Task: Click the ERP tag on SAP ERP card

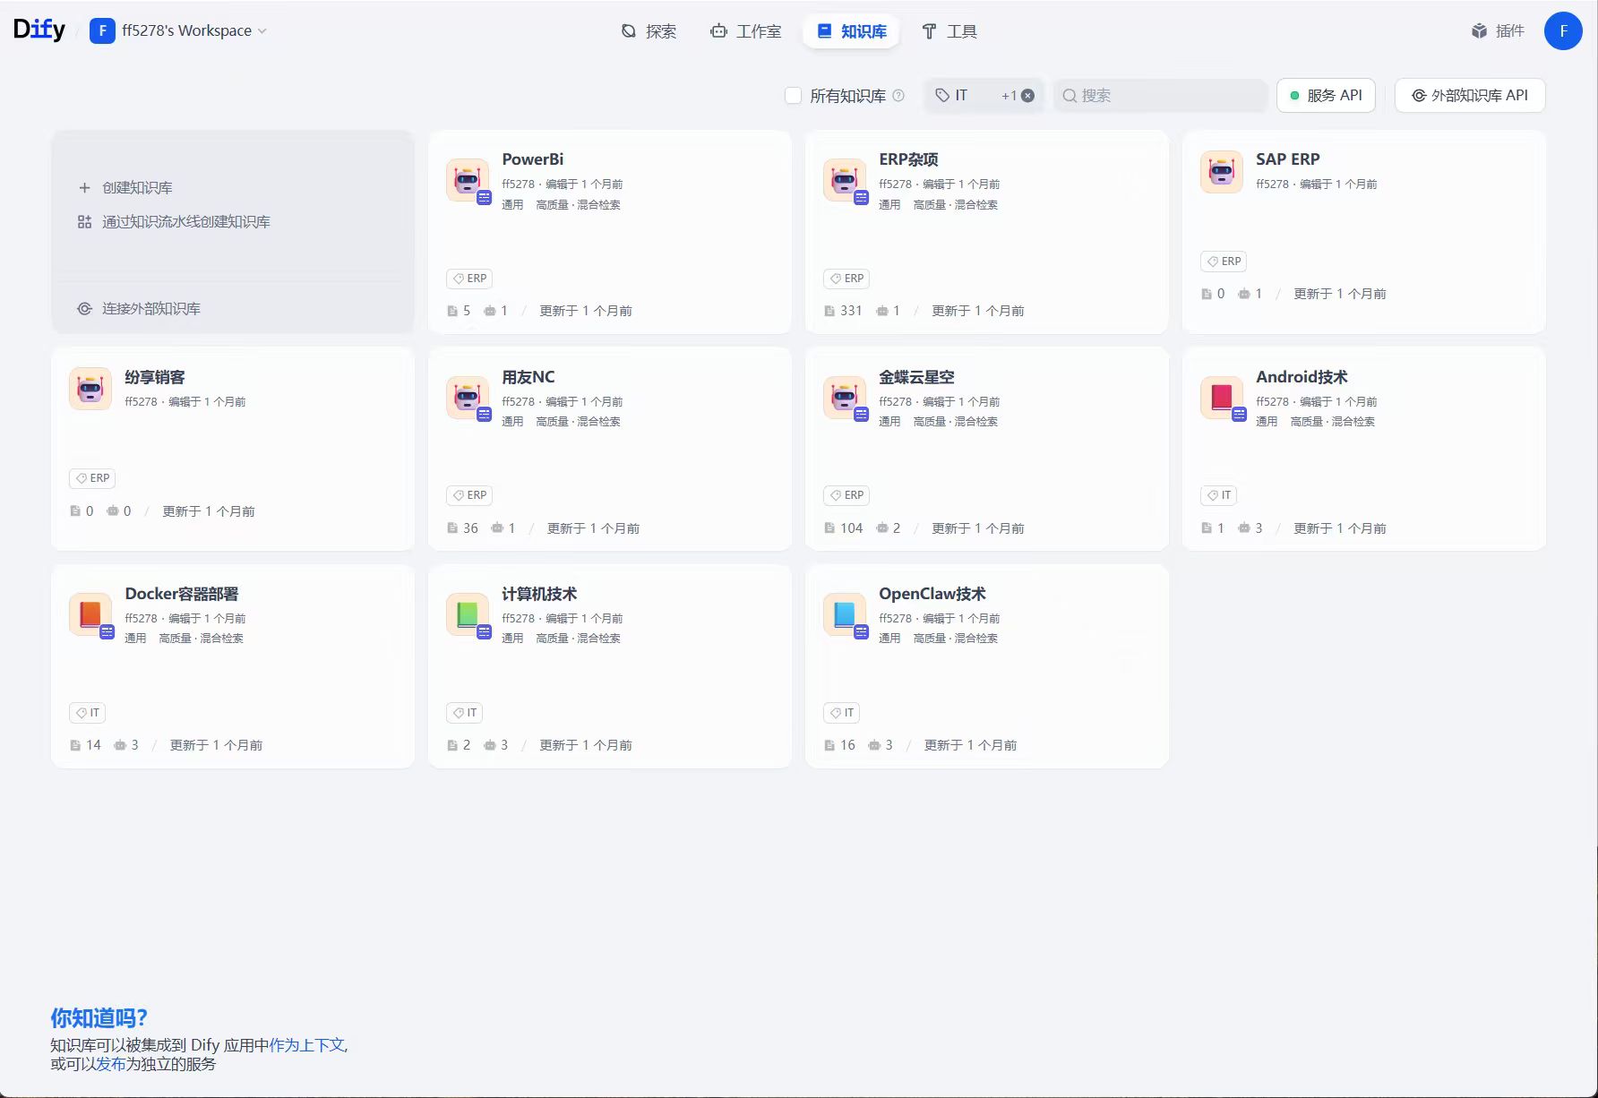Action: pyautogui.click(x=1224, y=262)
